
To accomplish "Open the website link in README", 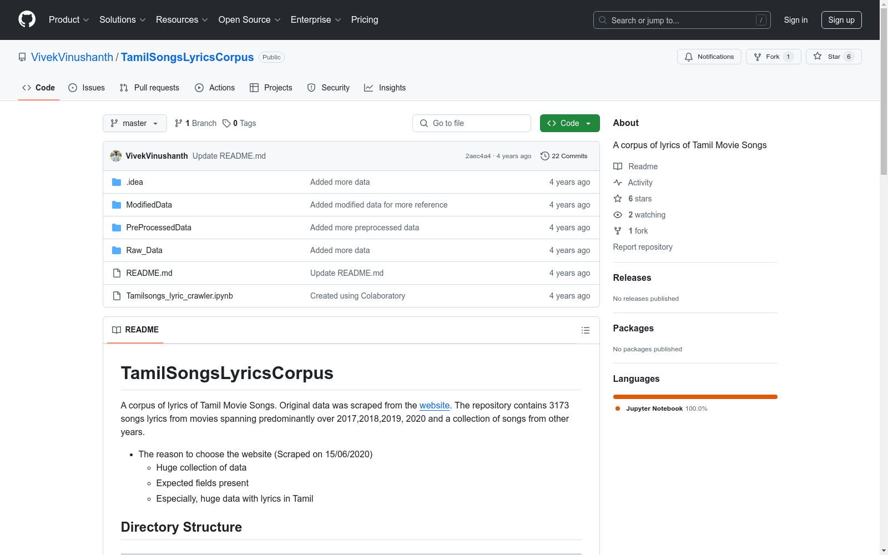I will [435, 405].
